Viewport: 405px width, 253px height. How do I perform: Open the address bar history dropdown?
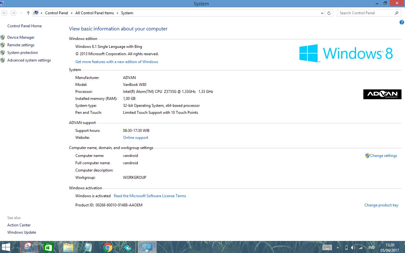click(x=322, y=13)
